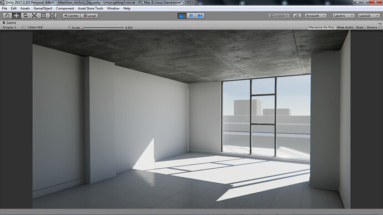Toggle Mute Audio in Game view

tap(345, 27)
